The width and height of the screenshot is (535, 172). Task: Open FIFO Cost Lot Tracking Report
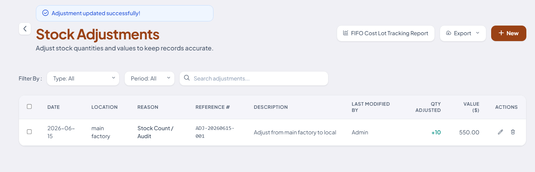click(x=386, y=33)
